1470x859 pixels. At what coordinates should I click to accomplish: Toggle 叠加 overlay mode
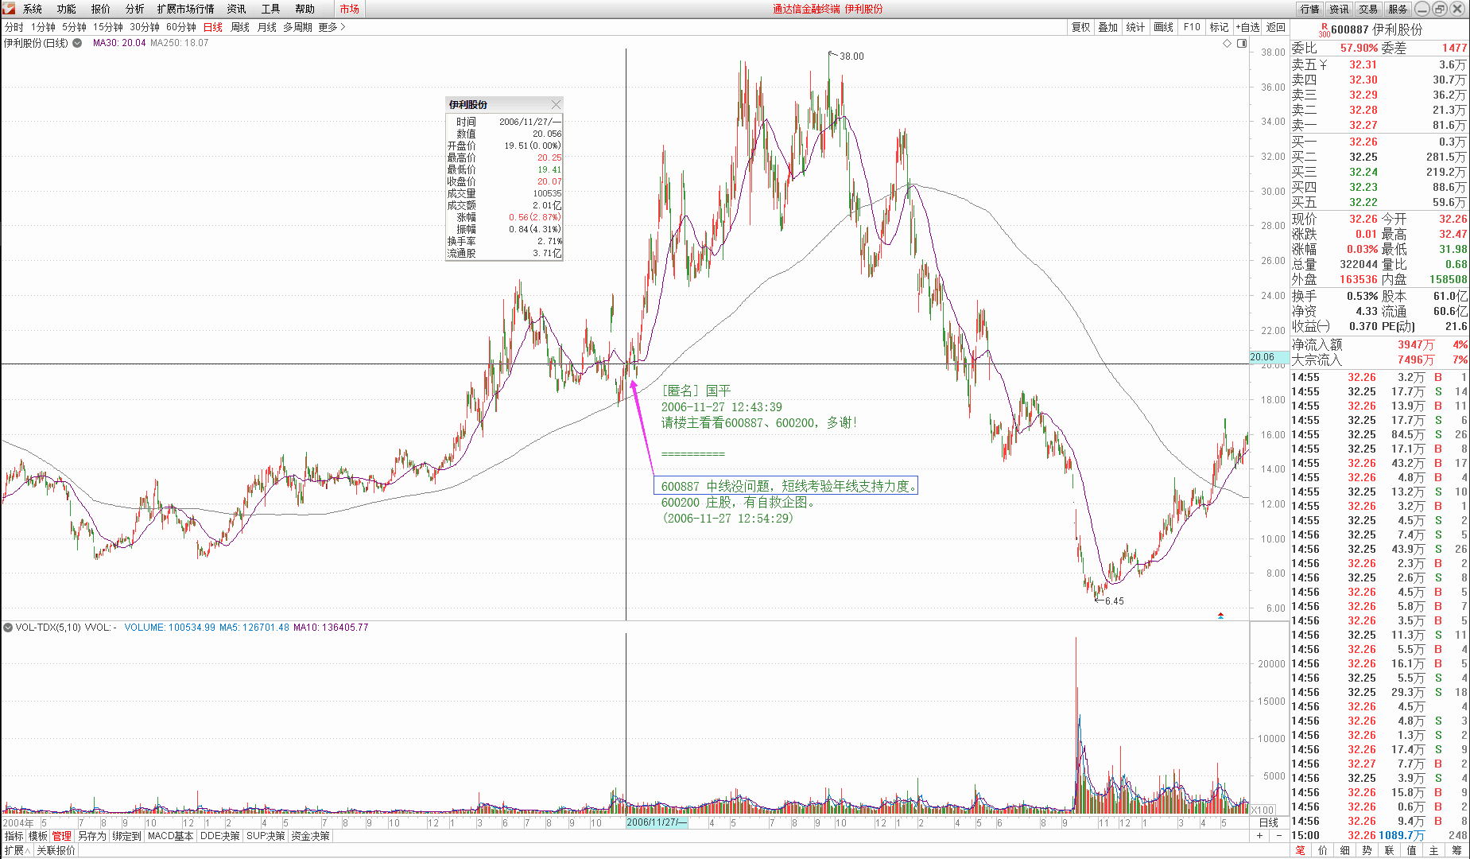[x=1107, y=27]
